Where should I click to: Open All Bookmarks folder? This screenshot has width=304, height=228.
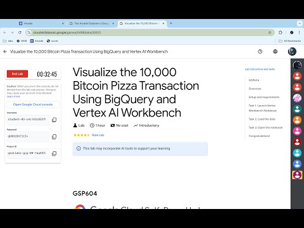click(290, 41)
